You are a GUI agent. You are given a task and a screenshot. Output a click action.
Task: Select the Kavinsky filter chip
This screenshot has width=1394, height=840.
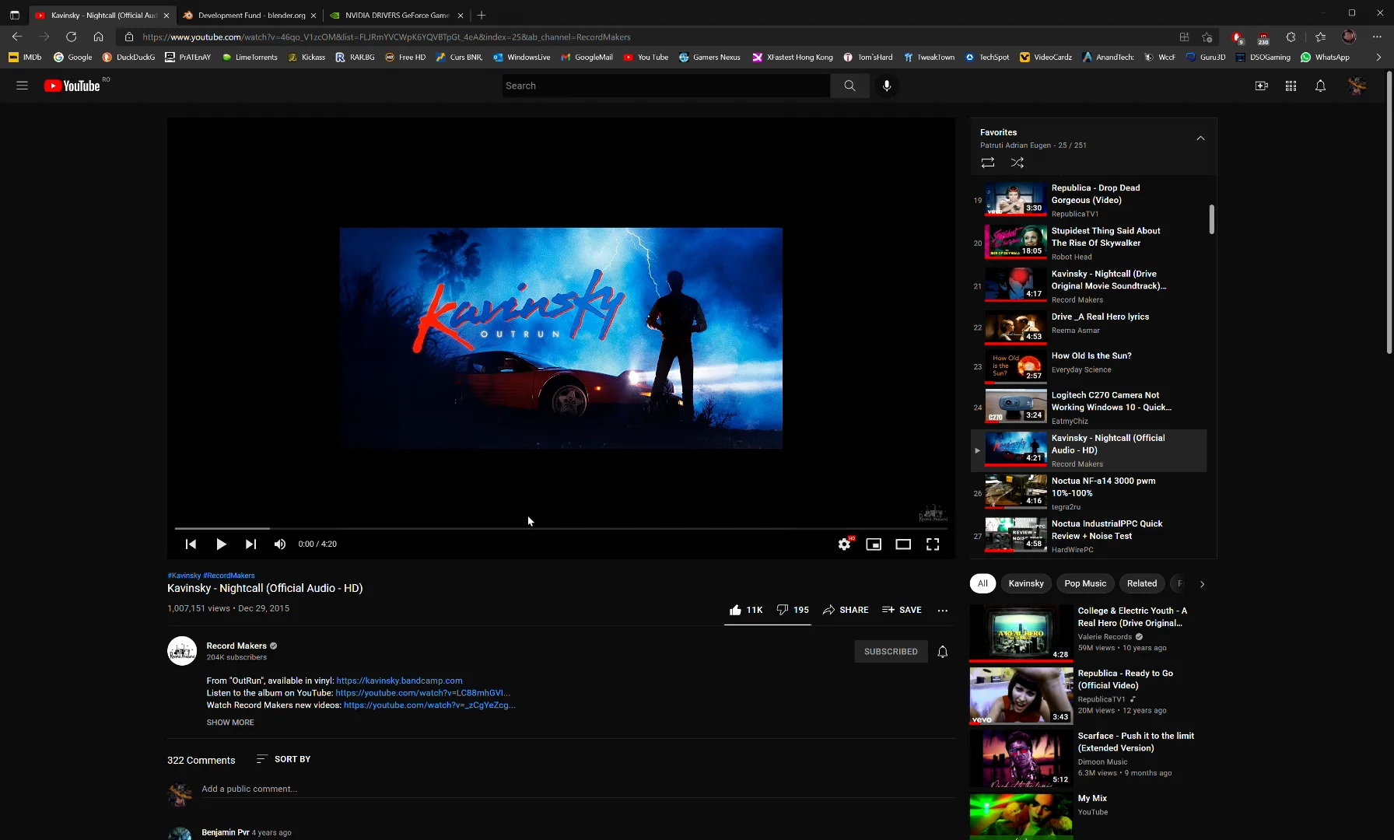(1026, 583)
